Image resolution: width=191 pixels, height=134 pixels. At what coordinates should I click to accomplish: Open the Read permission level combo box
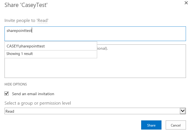point(92,111)
